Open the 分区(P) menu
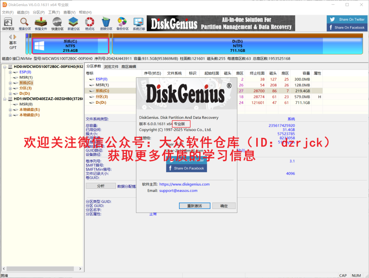Screen dimensions: 369x278 click(39, 12)
